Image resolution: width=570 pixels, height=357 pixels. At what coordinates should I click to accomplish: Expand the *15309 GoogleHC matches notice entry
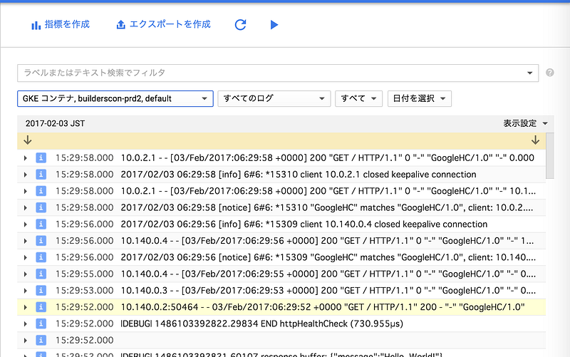pyautogui.click(x=25, y=257)
